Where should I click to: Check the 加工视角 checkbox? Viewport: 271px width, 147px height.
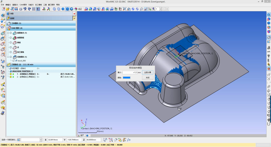tap(11, 52)
